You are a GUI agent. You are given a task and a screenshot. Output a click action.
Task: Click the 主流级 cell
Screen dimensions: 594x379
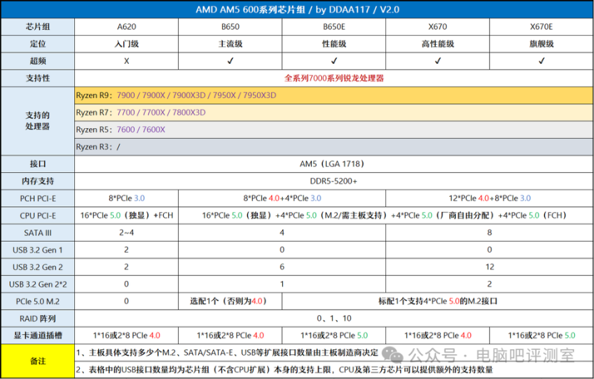(230, 44)
